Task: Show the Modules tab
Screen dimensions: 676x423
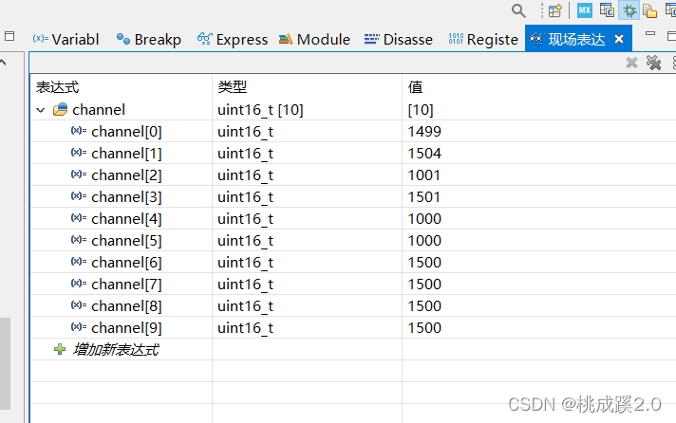Action: (x=315, y=39)
